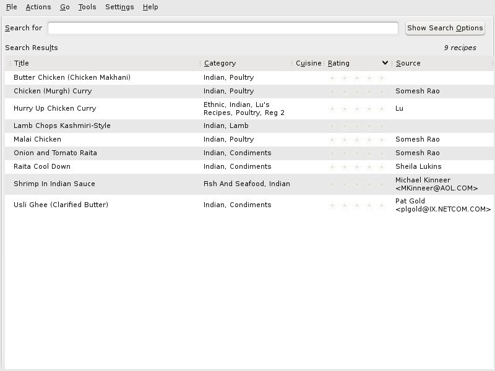Image resolution: width=495 pixels, height=371 pixels.
Task: Click the star rating for Usli Ghee
Action: 356,205
